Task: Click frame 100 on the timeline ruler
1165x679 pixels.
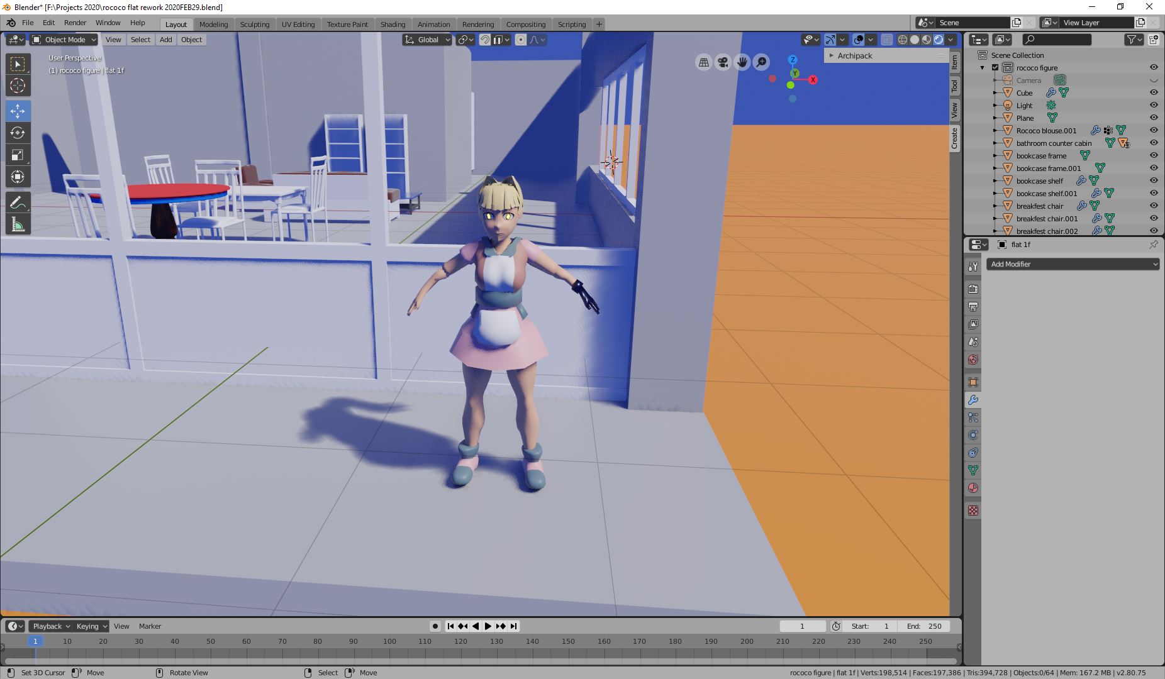Action: point(389,641)
